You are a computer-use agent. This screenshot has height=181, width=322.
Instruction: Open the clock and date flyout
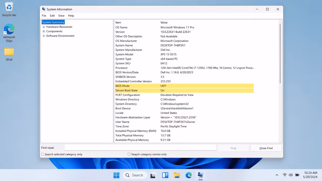click(x=311, y=175)
